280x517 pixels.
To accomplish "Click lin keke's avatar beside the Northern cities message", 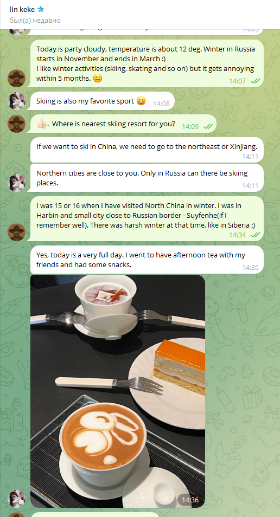I will click(16, 183).
